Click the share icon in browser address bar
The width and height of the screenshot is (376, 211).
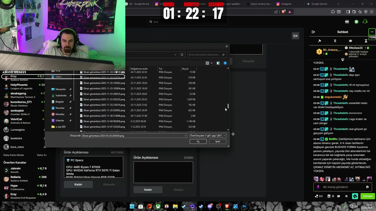click(x=276, y=12)
